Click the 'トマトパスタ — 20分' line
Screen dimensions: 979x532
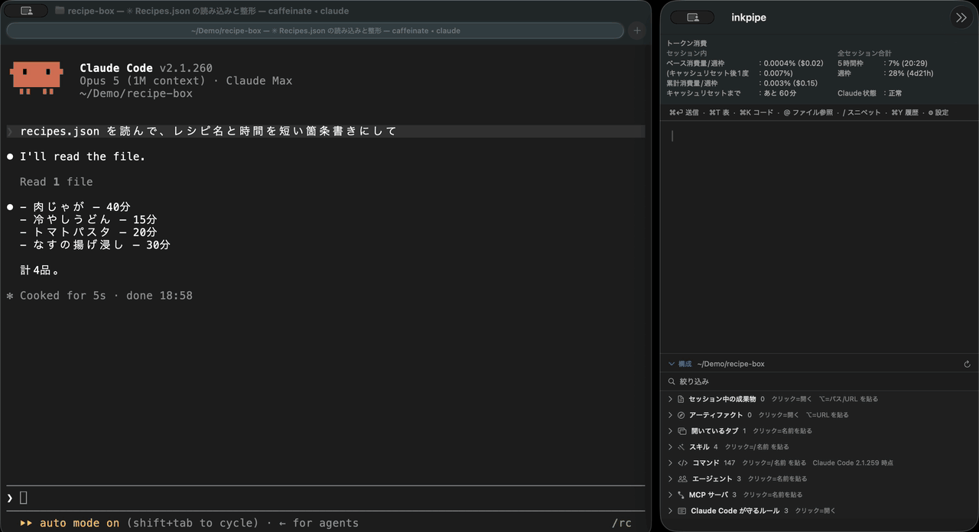[x=88, y=232]
